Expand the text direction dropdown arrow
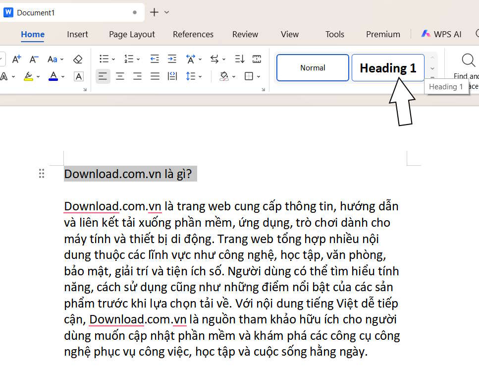 (223, 60)
